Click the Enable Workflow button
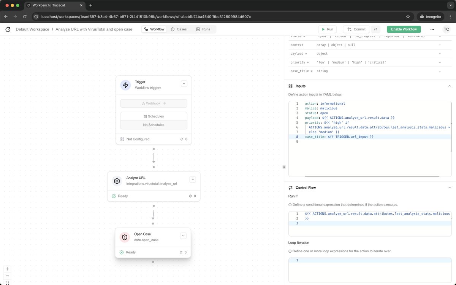The image size is (456, 285). click(x=404, y=29)
